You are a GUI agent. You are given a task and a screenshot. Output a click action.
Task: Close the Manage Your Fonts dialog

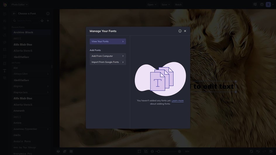[x=185, y=31]
